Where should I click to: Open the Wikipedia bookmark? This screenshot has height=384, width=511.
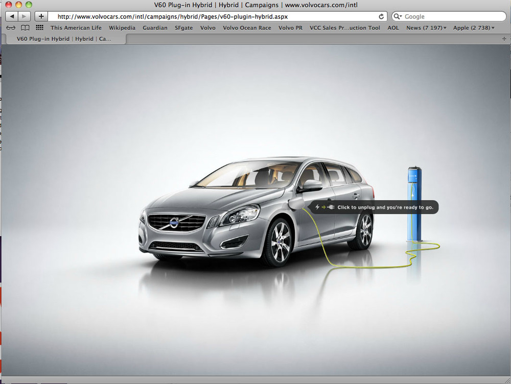tap(122, 28)
